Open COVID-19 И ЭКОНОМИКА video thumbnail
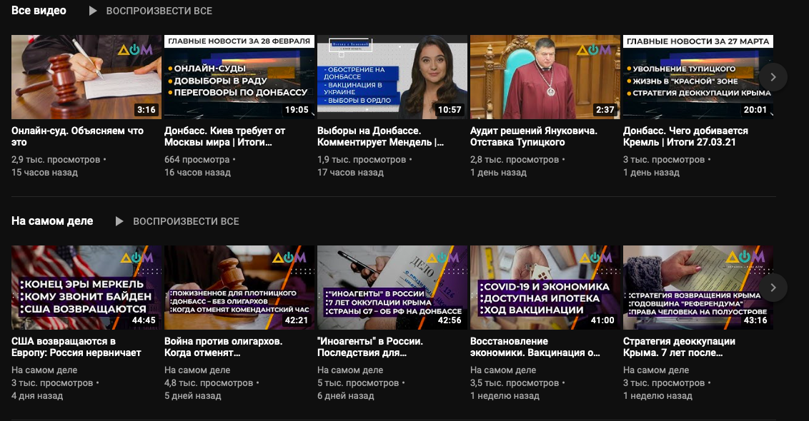This screenshot has height=421, width=809. coord(545,287)
